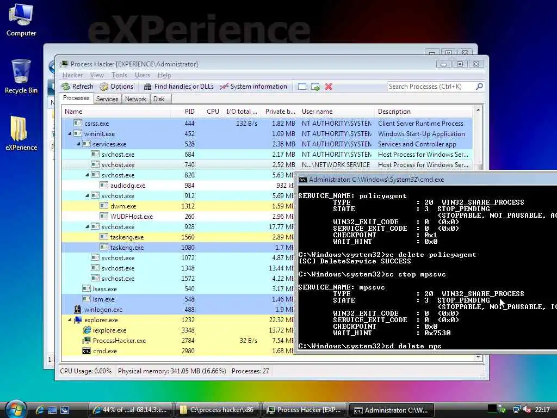557x418 pixels.
Task: Open the View menu
Action: 97,75
